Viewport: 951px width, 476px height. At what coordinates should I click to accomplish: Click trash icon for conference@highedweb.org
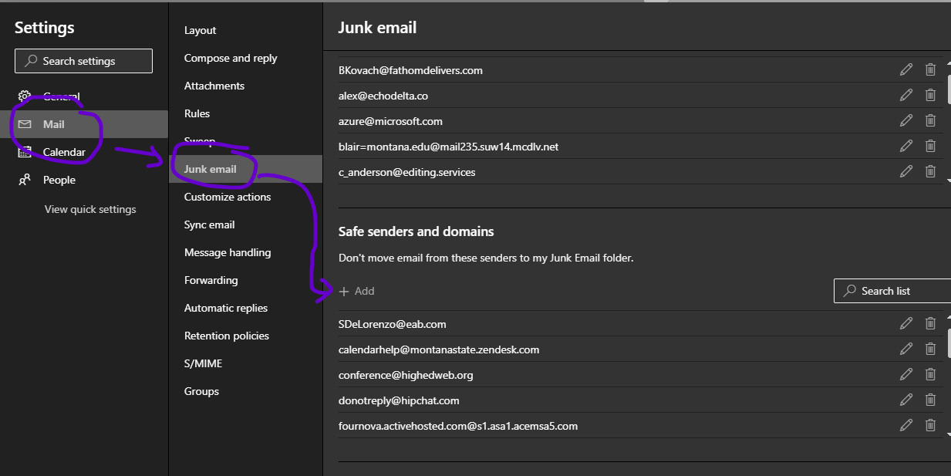coord(930,375)
